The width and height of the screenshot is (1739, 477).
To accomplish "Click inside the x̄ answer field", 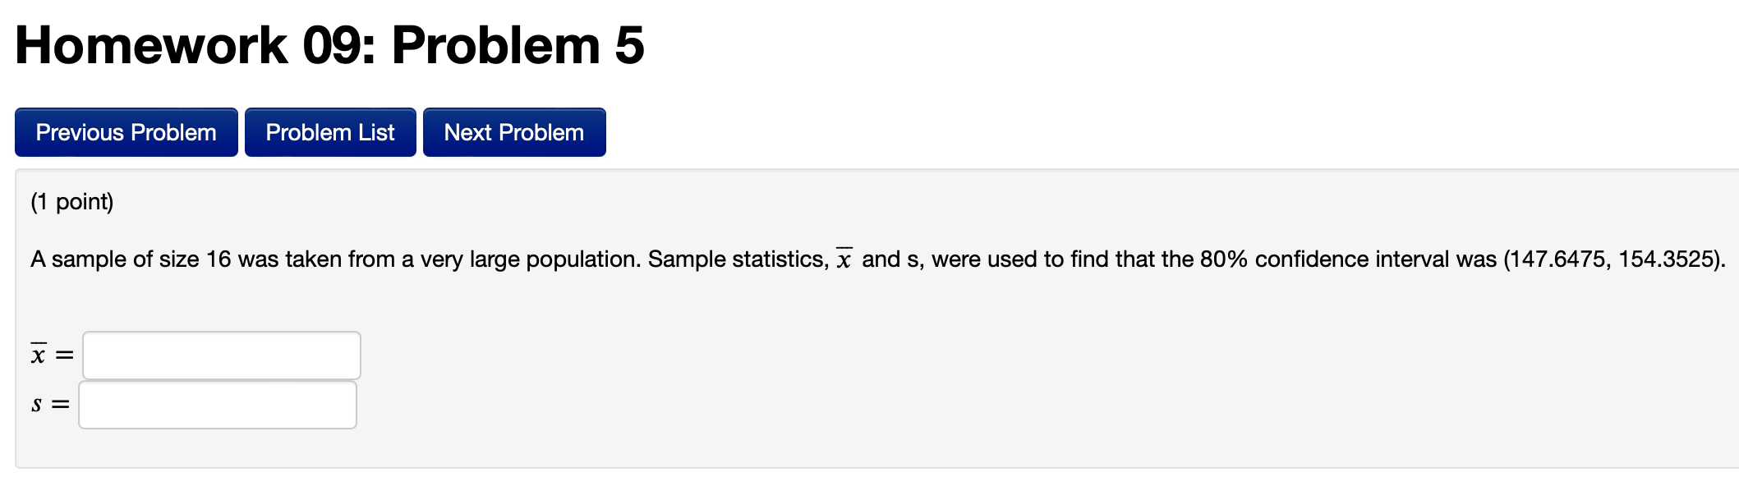I will coord(220,355).
